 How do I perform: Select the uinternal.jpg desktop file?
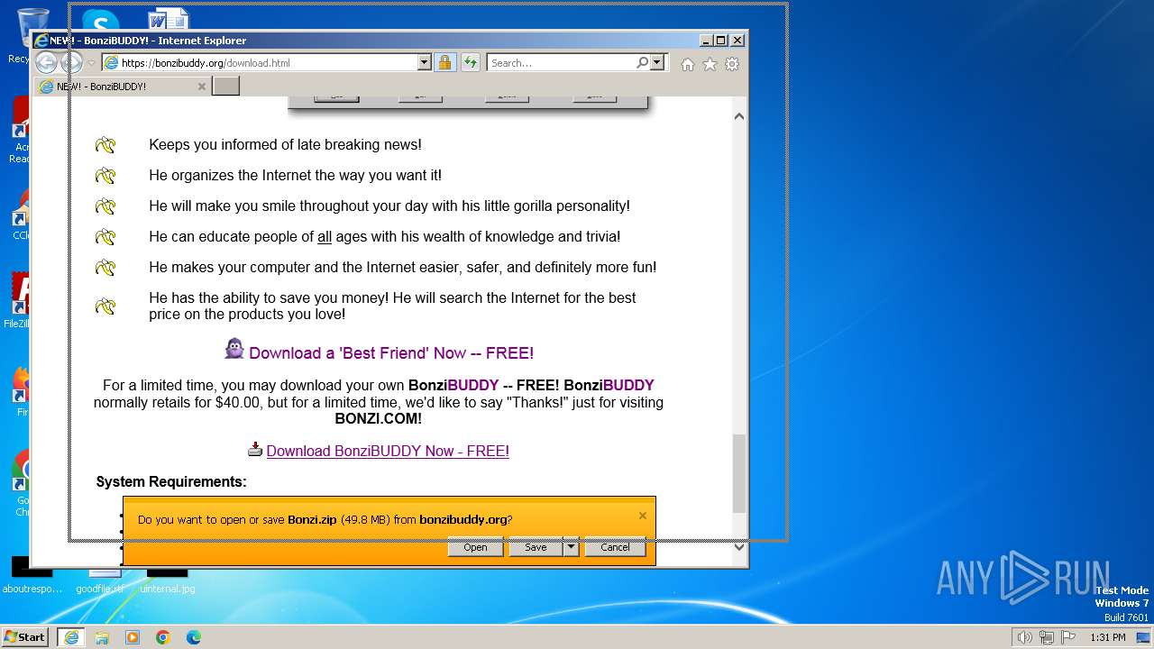(x=168, y=579)
